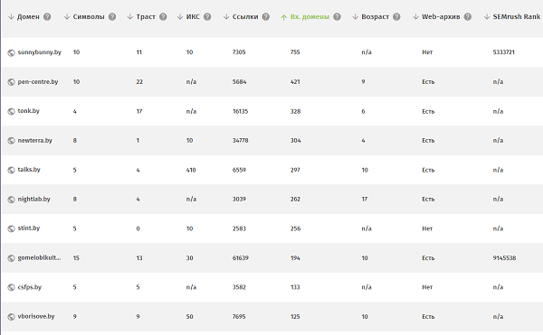Click globe icon beside tonk.by
Image resolution: width=543 pixels, height=335 pixels.
11,111
